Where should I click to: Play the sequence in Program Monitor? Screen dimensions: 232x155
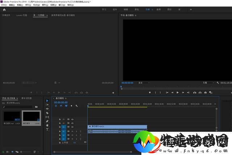(x=178, y=93)
